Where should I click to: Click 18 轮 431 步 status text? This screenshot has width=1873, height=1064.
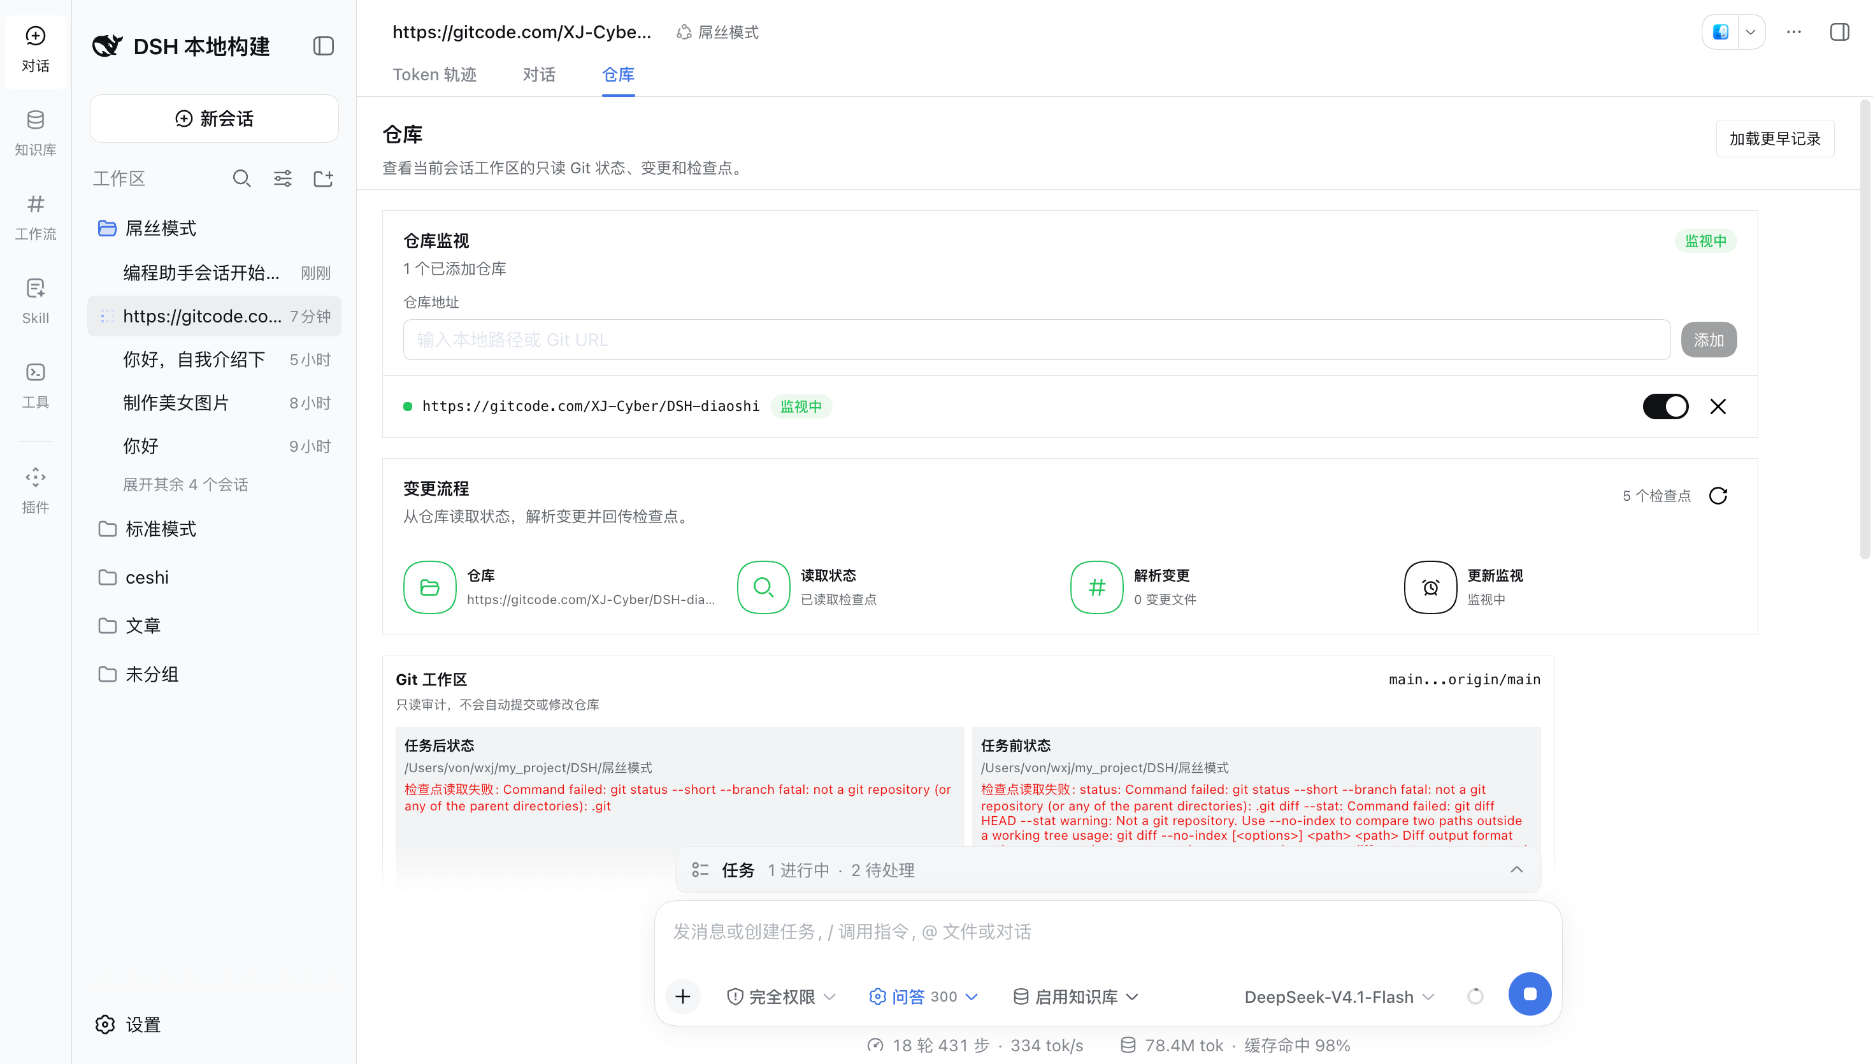(941, 1045)
